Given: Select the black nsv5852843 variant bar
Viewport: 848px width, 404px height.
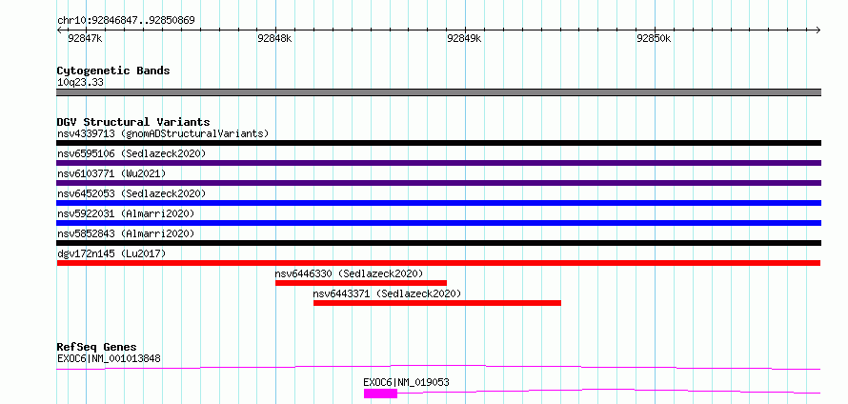Looking at the screenshot, I should coord(438,243).
